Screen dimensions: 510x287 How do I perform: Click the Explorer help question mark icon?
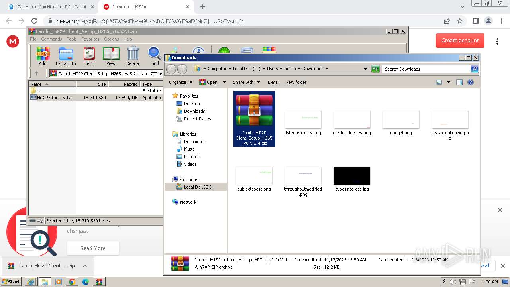471,82
